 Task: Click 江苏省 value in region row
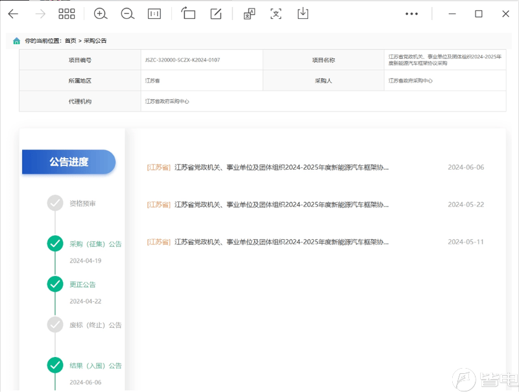point(152,80)
